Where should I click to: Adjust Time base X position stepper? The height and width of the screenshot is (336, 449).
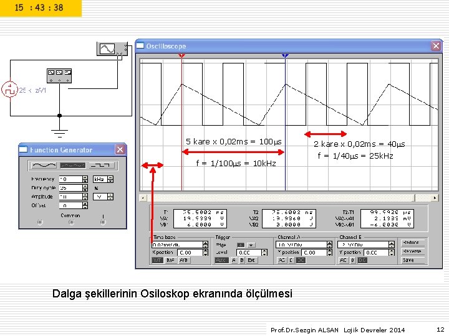[205, 252]
